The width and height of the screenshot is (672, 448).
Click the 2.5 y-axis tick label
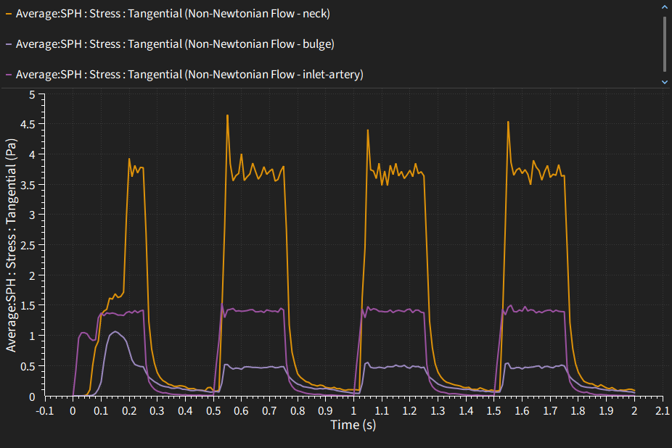pyautogui.click(x=28, y=246)
